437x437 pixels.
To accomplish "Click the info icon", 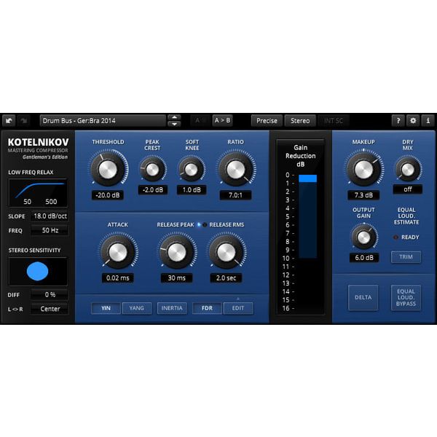I will coord(428,120).
